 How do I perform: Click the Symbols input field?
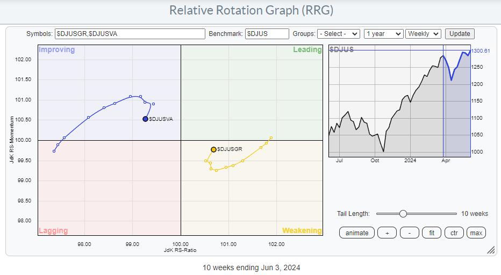130,34
